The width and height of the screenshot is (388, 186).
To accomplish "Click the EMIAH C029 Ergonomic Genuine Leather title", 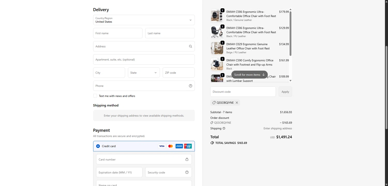I will click(248, 46).
